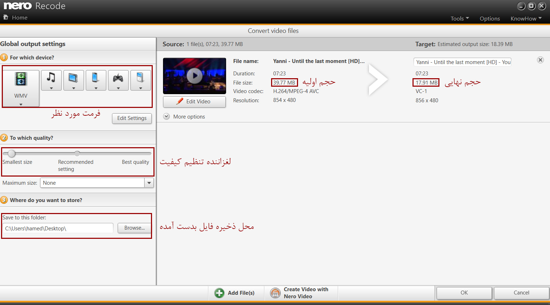The height and width of the screenshot is (305, 550).
Task: Select the game controller device icon
Action: 118,80
